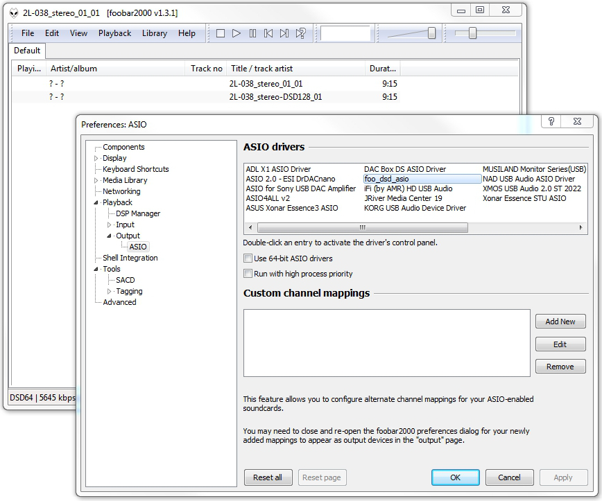Select the Advanced tree item
Viewport: 602px width, 501px height.
tap(119, 302)
